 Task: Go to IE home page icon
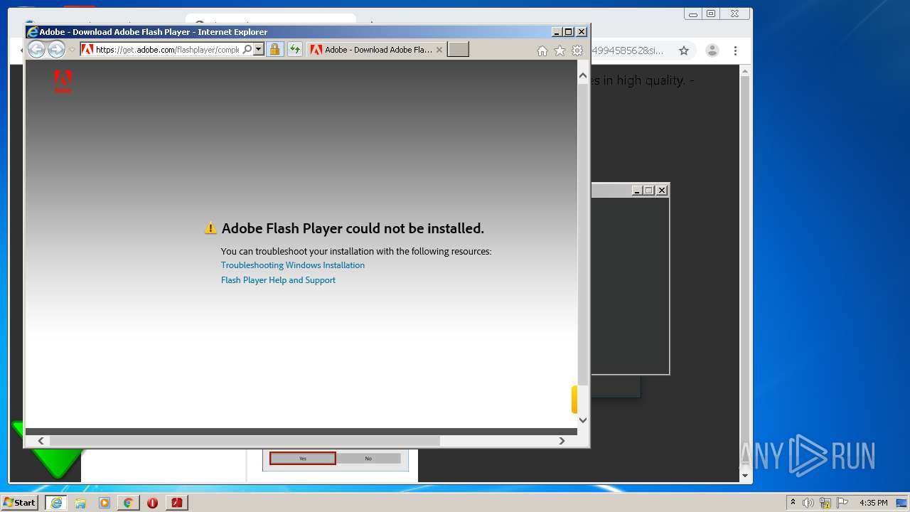click(542, 50)
